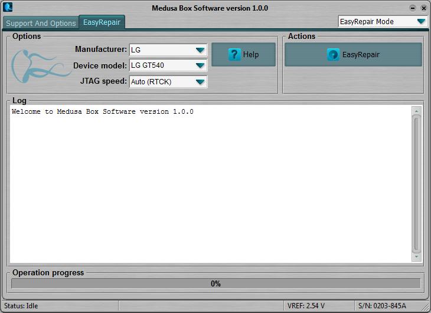Click the window resize grip corner
This screenshot has height=313, width=431.
pyautogui.click(x=425, y=307)
